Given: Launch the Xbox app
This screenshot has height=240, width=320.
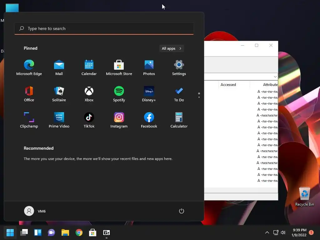Looking at the screenshot, I should pyautogui.click(x=89, y=94).
